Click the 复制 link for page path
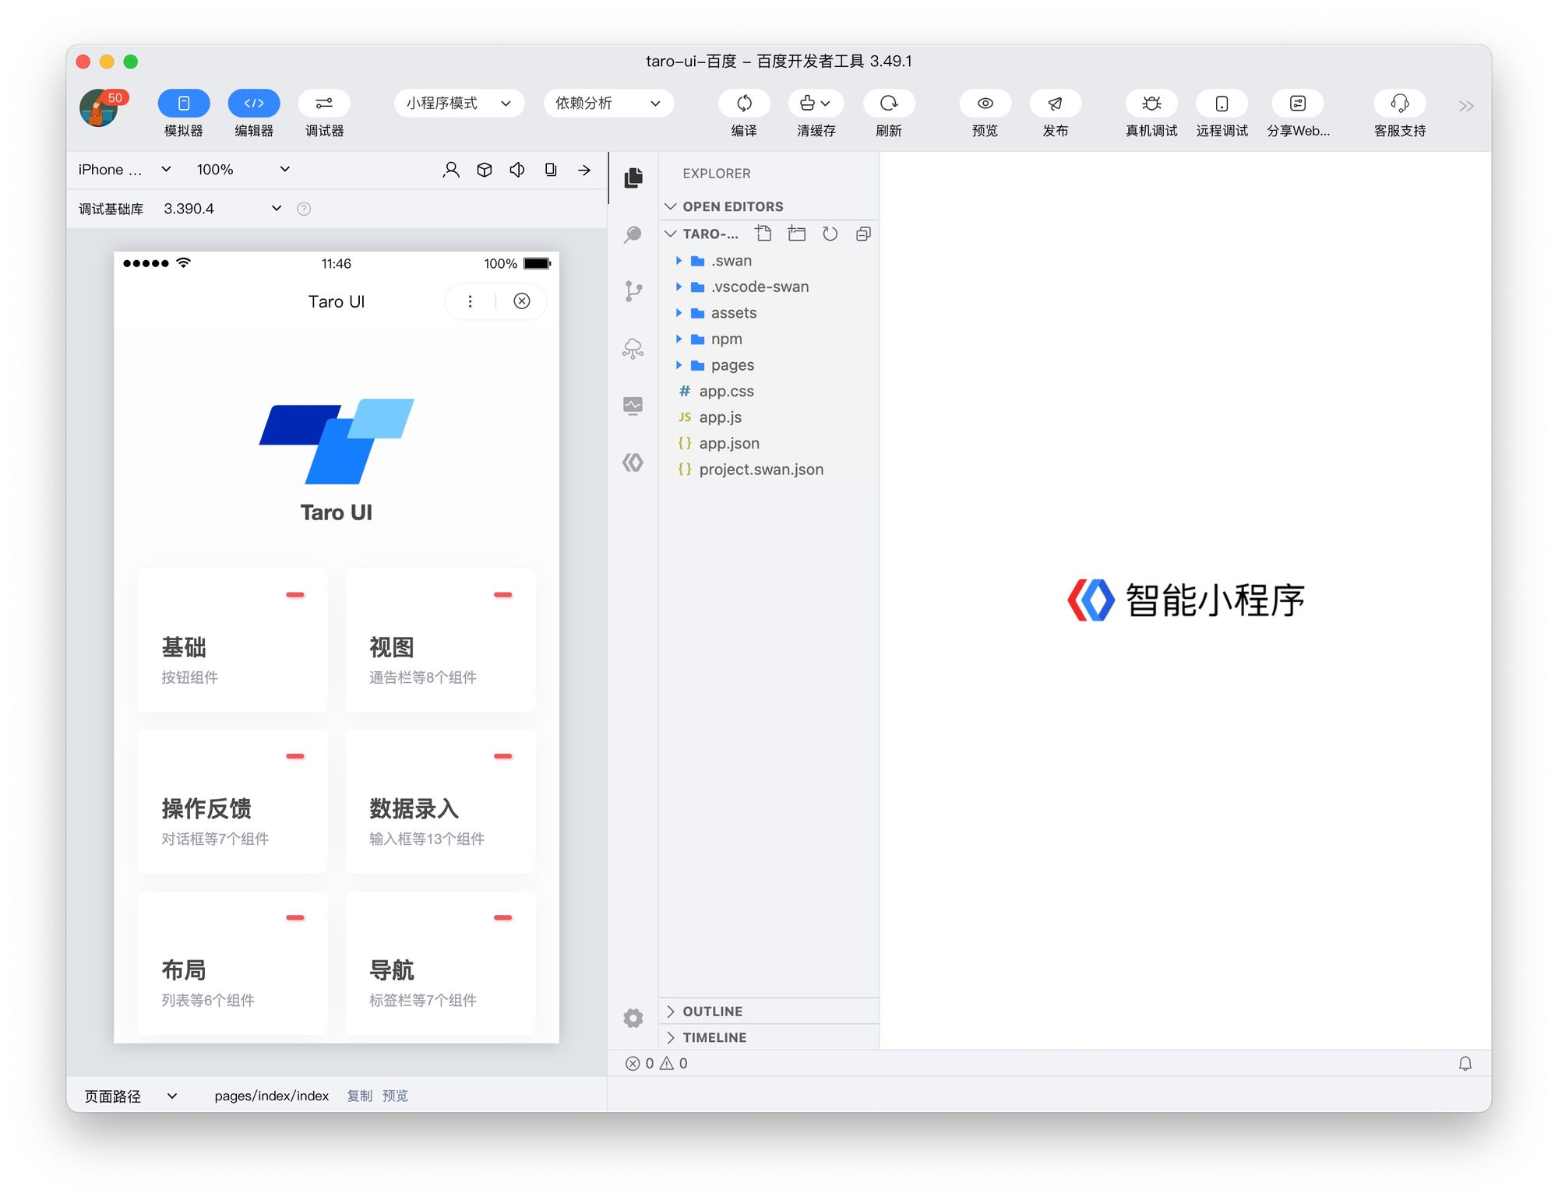This screenshot has height=1200, width=1558. point(359,1096)
